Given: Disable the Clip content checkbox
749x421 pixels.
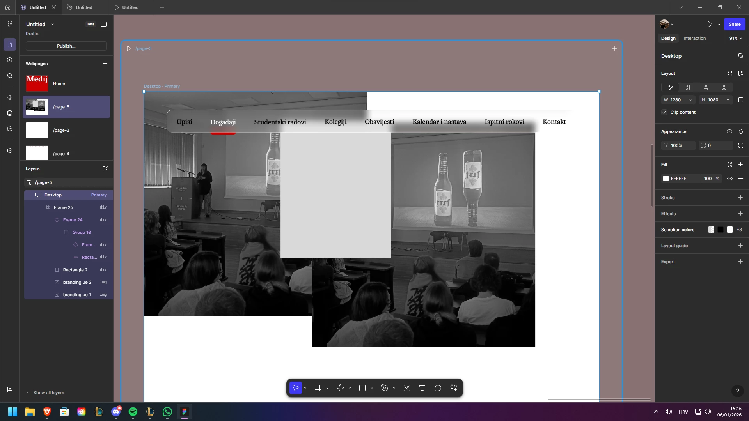Looking at the screenshot, I should 664,112.
